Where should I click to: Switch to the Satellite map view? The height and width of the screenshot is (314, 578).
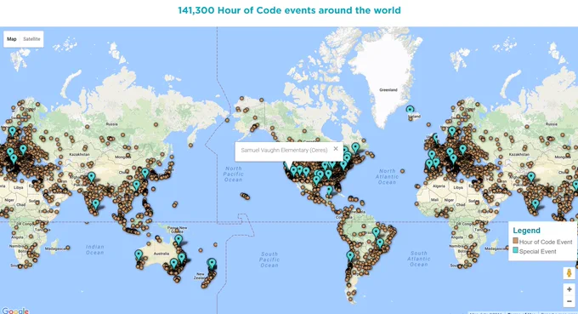[31, 39]
